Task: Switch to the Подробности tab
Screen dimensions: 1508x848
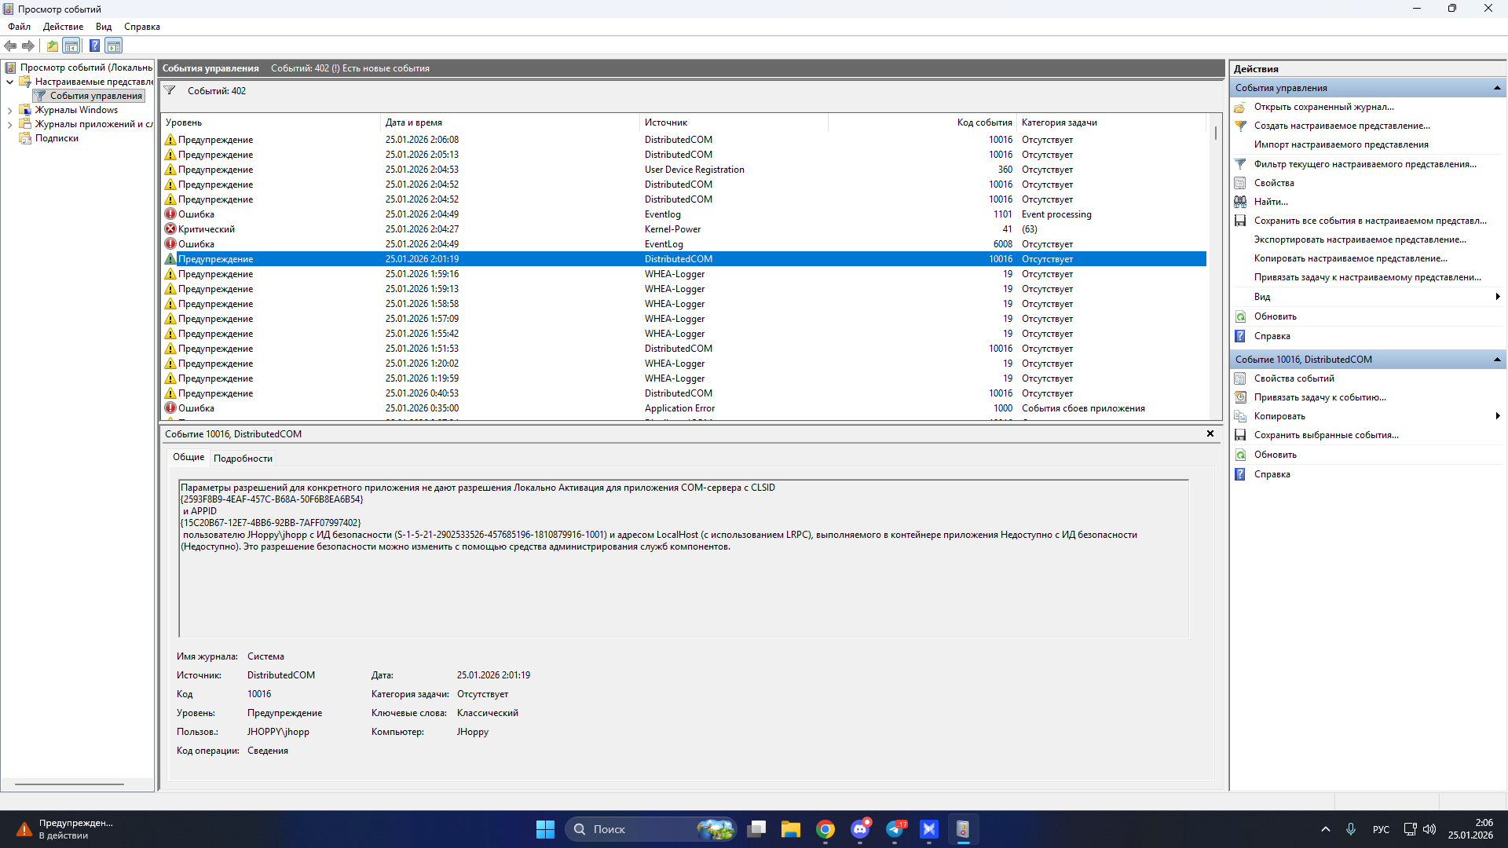Action: pos(243,459)
